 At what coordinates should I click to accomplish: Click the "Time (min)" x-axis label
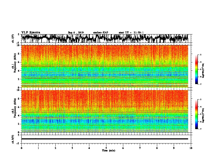109,151
